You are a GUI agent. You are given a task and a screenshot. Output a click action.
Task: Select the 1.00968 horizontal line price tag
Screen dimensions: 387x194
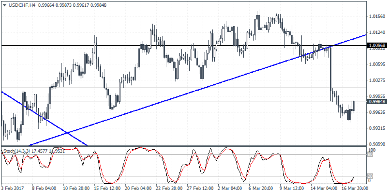(376, 46)
